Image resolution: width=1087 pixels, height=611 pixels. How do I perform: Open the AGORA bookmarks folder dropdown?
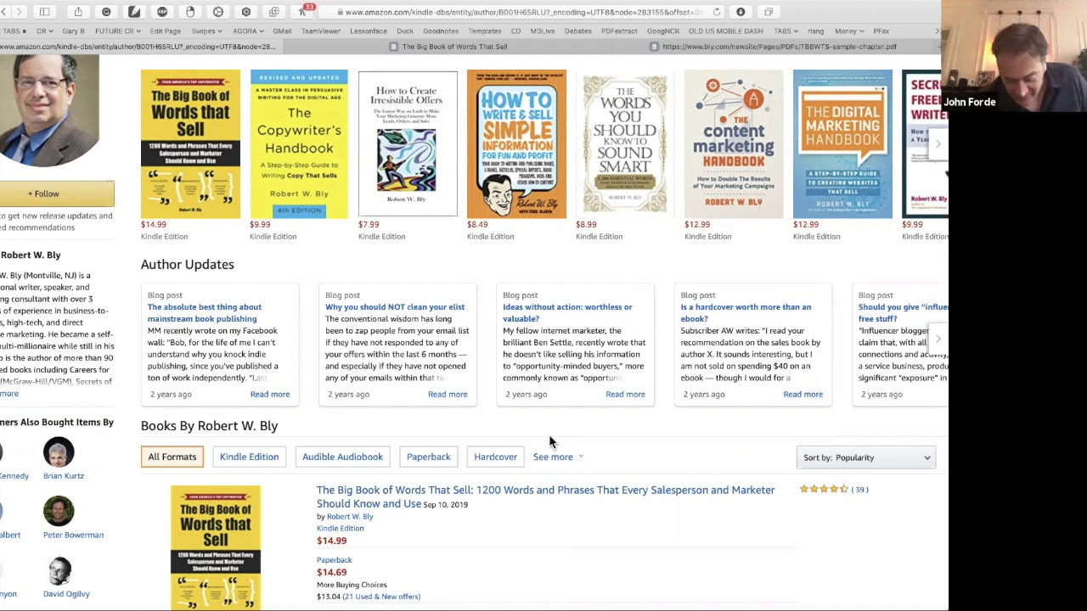(x=247, y=31)
